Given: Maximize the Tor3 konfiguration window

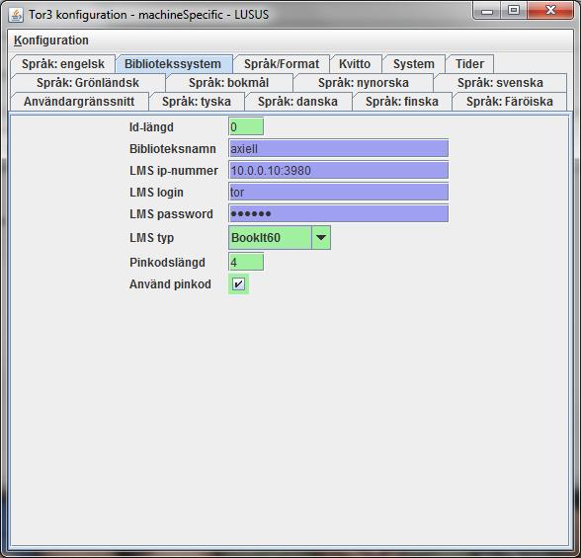Looking at the screenshot, I should [514, 10].
